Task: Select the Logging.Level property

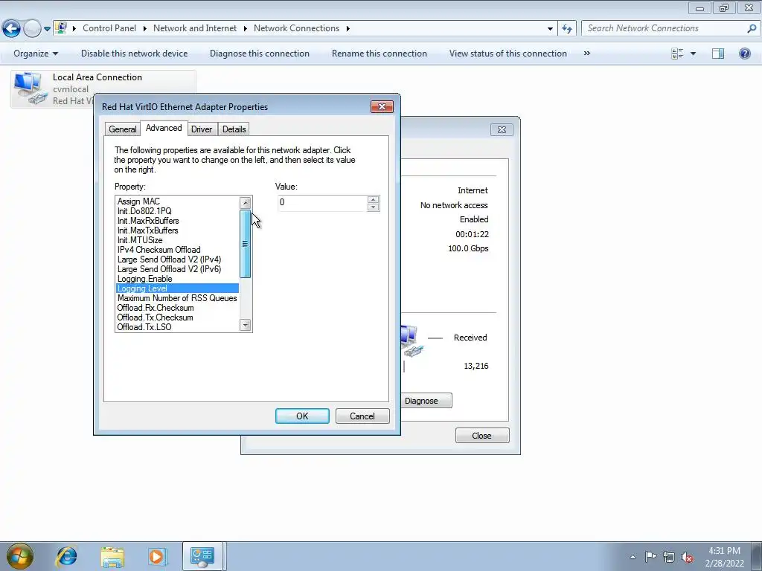Action: coord(177,288)
